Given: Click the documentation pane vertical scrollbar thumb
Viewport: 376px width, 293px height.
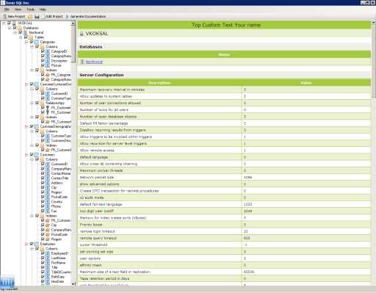Looking at the screenshot, I should point(374,61).
